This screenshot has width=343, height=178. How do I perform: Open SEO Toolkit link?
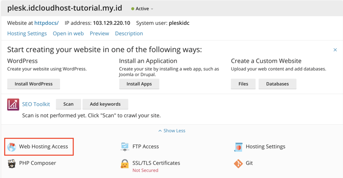coord(36,104)
